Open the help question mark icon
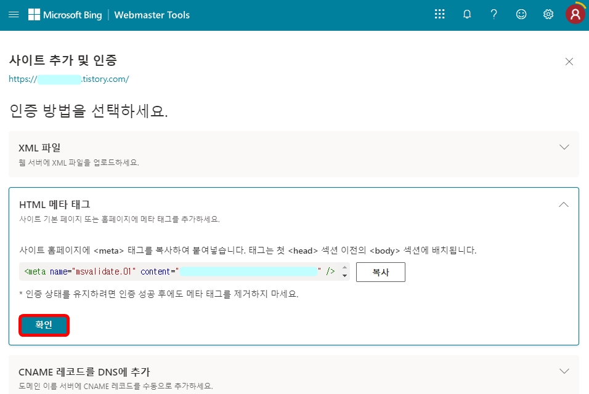 (x=494, y=14)
